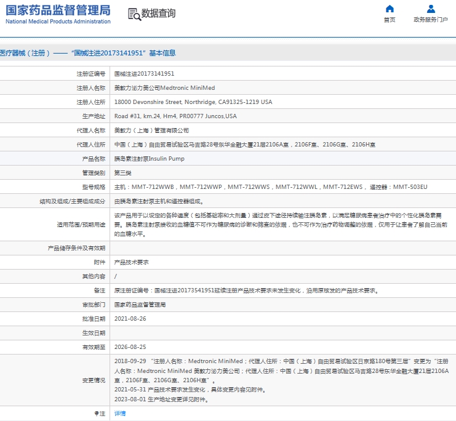Click the 数据查询 heading text

[159, 13]
